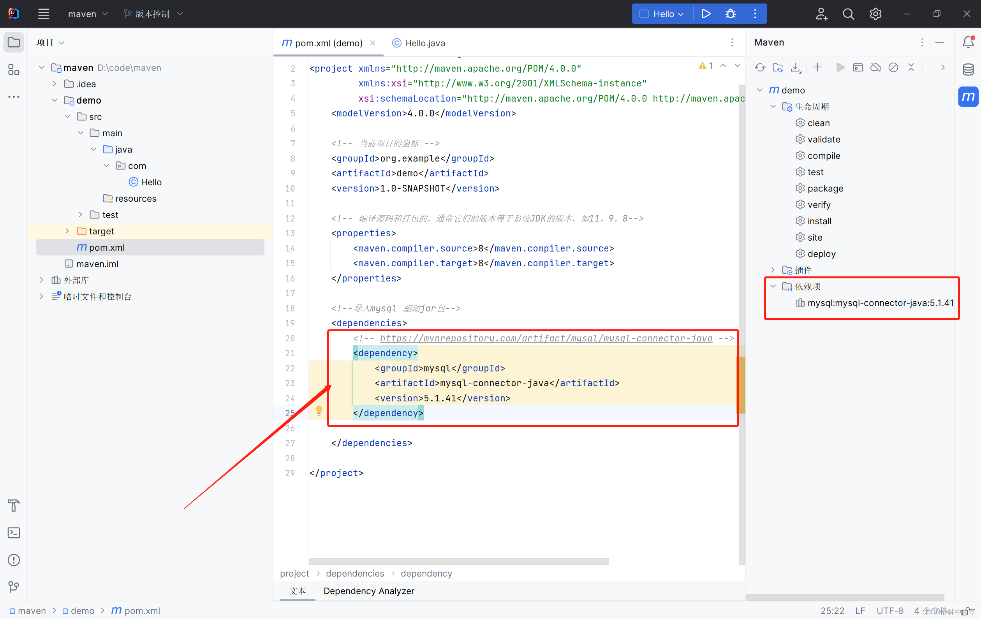The width and height of the screenshot is (981, 619).
Task: Open more run actions menu
Action: 755,14
